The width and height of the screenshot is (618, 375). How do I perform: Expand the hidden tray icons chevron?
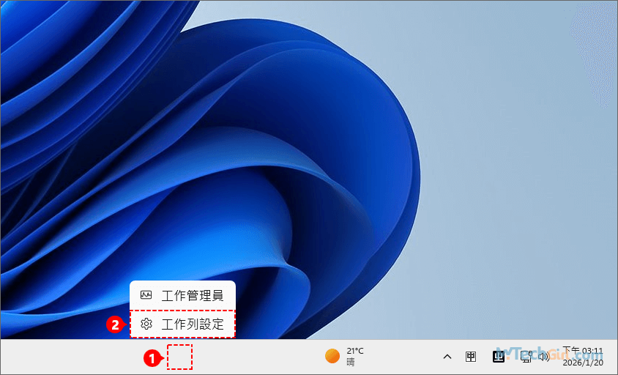pyautogui.click(x=447, y=357)
